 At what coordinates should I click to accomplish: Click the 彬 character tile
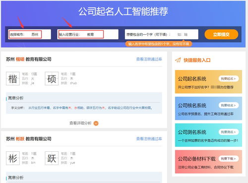click(13, 158)
